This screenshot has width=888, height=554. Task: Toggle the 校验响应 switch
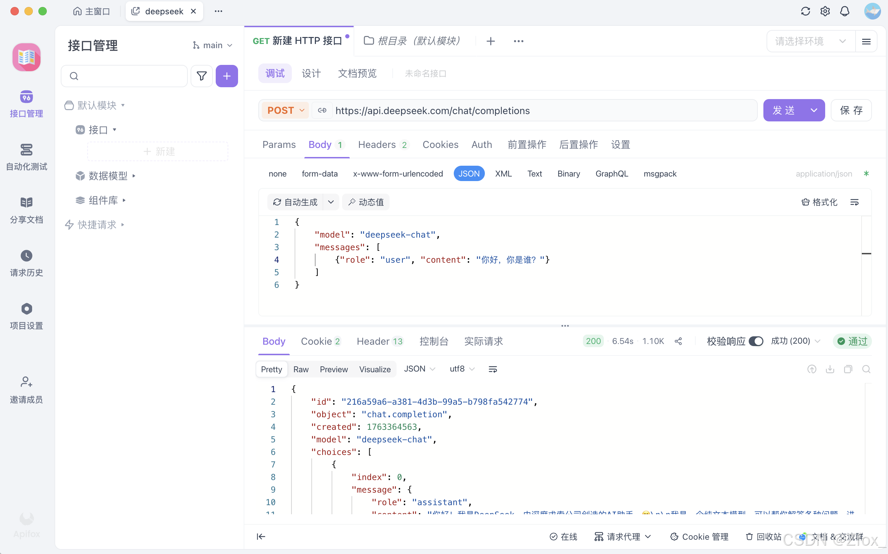756,341
